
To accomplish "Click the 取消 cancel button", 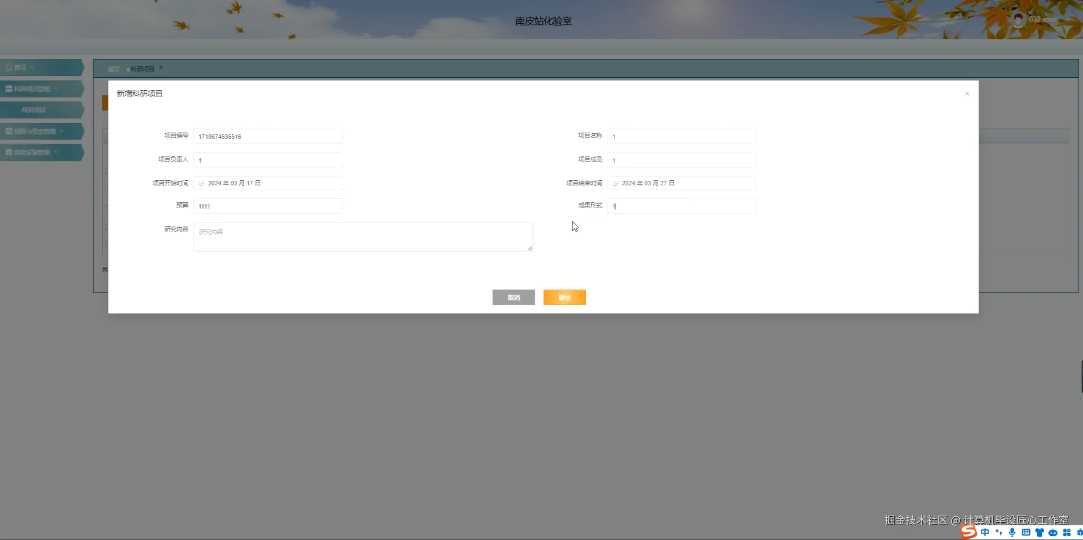I will pyautogui.click(x=513, y=297).
